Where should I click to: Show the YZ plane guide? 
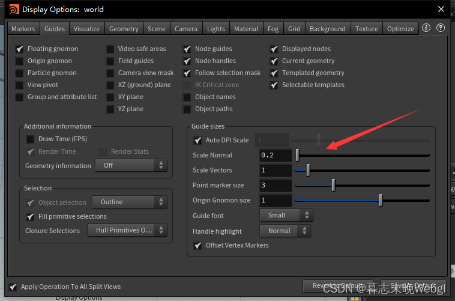click(110, 109)
